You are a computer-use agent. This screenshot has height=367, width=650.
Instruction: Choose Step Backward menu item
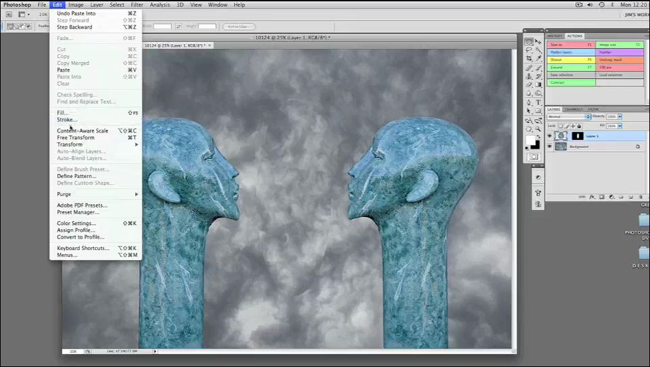(x=97, y=27)
